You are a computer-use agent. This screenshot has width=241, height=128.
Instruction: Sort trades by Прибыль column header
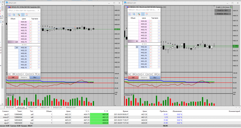point(163,111)
